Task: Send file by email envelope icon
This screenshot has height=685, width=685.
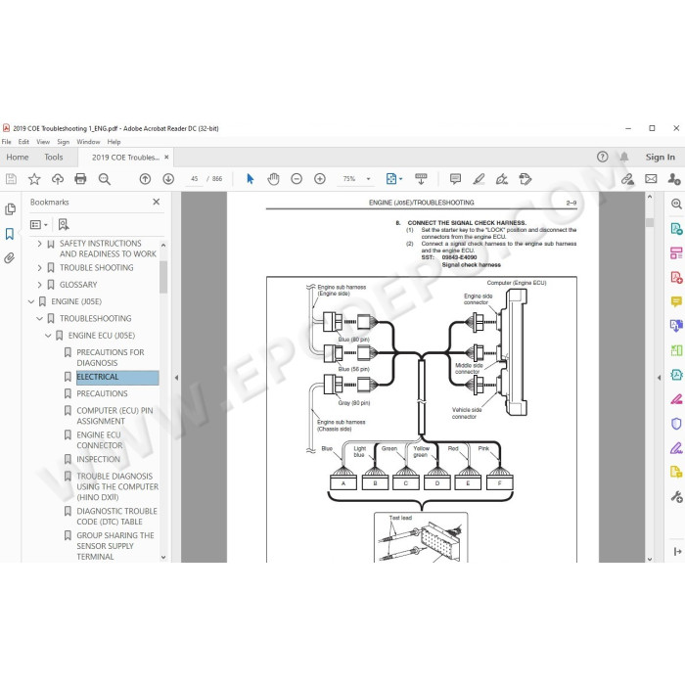Action: 651,179
